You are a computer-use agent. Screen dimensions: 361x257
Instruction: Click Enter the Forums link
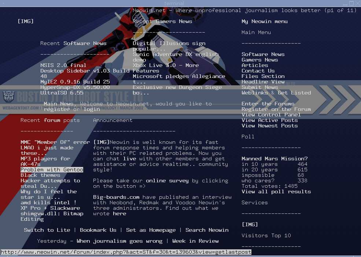[268, 104]
